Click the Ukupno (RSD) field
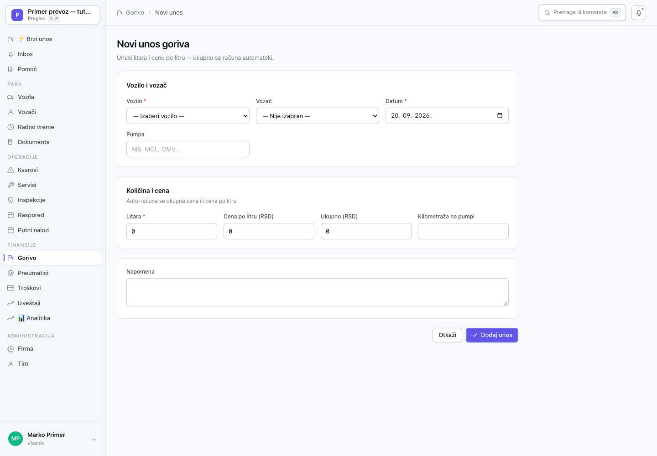Viewport: 657px width, 456px height. (x=366, y=231)
